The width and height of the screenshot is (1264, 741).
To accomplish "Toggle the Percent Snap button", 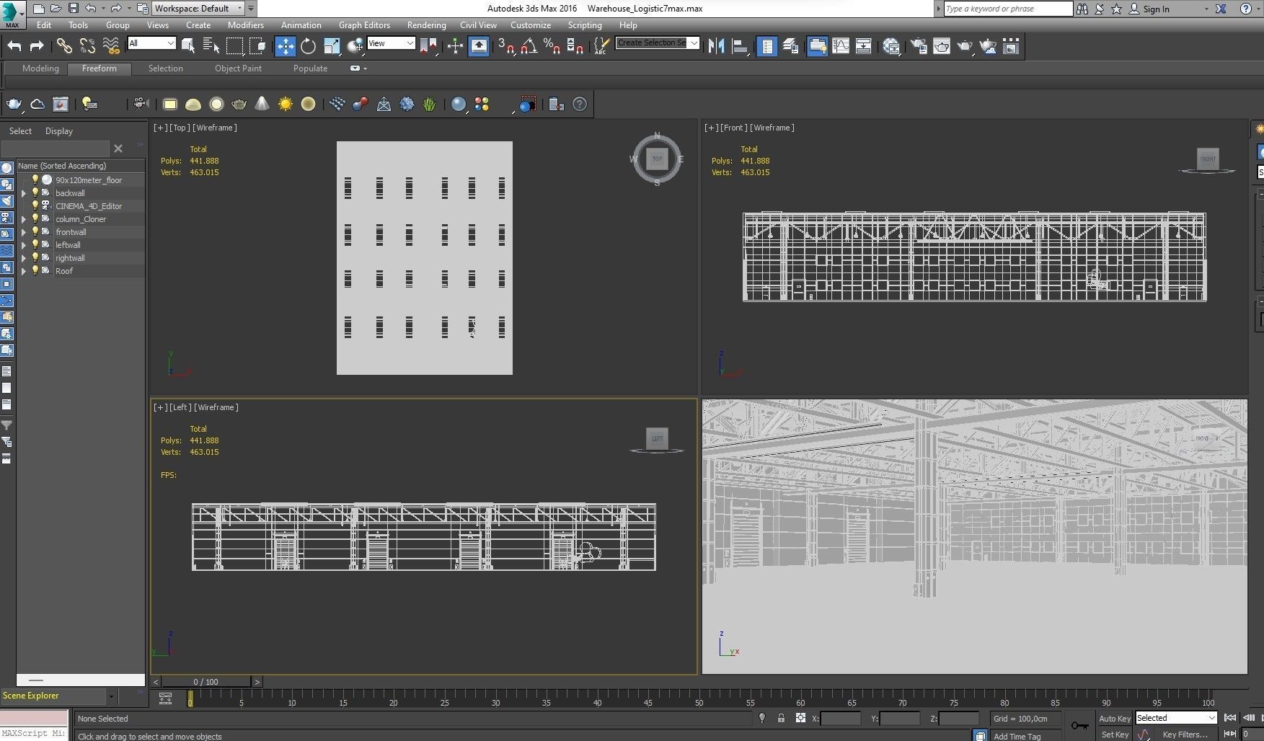I will pos(552,46).
